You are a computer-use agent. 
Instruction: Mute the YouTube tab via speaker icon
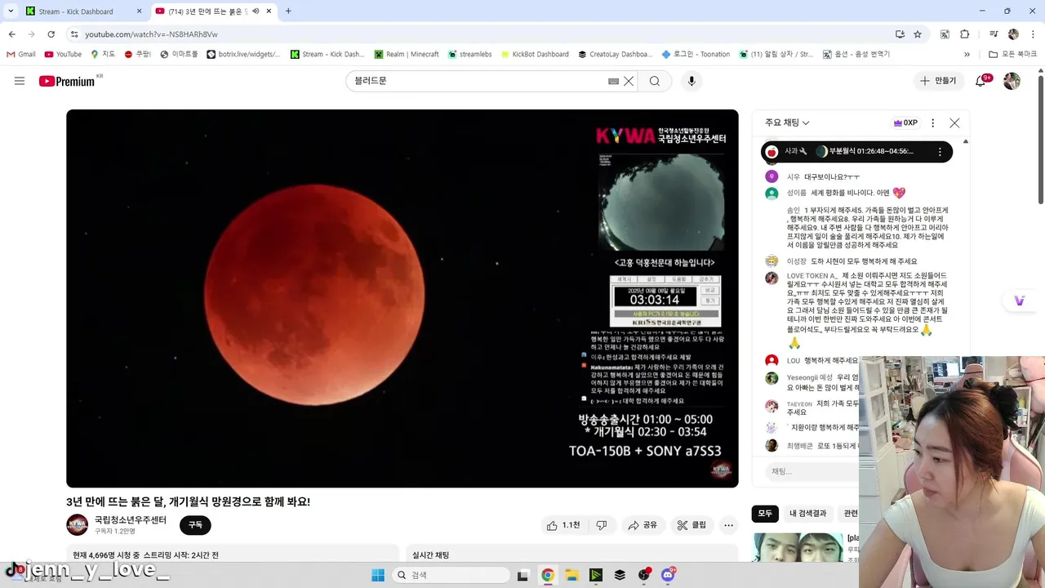pyautogui.click(x=256, y=11)
